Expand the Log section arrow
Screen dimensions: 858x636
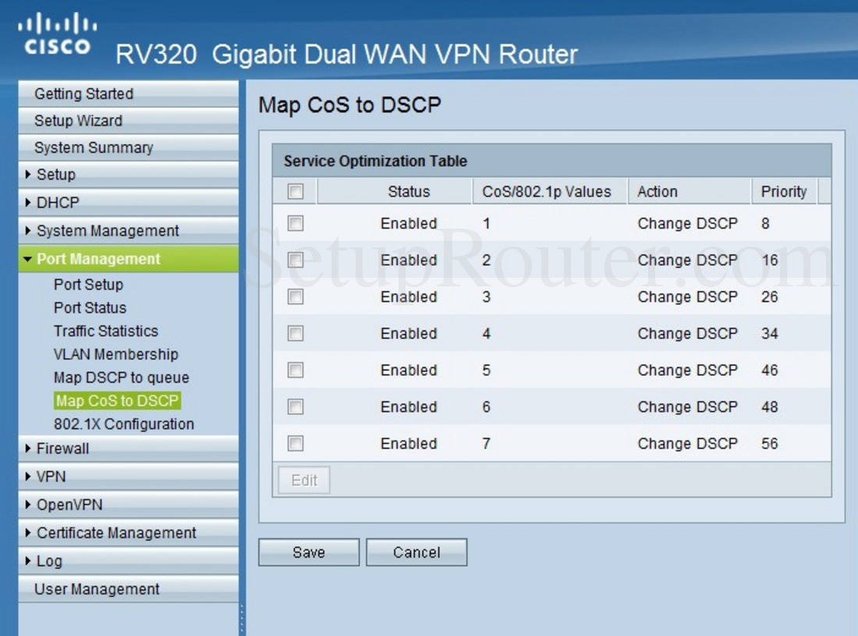[28, 560]
